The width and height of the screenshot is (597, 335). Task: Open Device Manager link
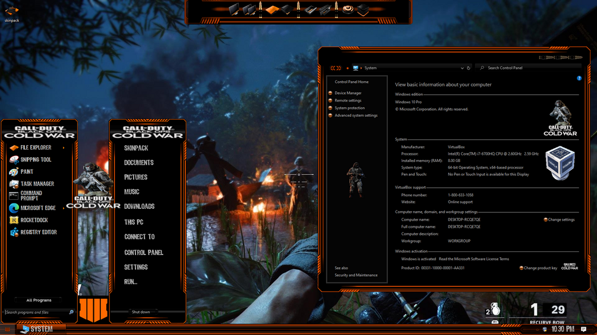click(x=348, y=93)
